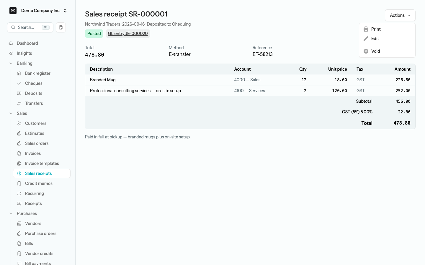Click the Posted status badge
Image resolution: width=425 pixels, height=265 pixels.
94,34
